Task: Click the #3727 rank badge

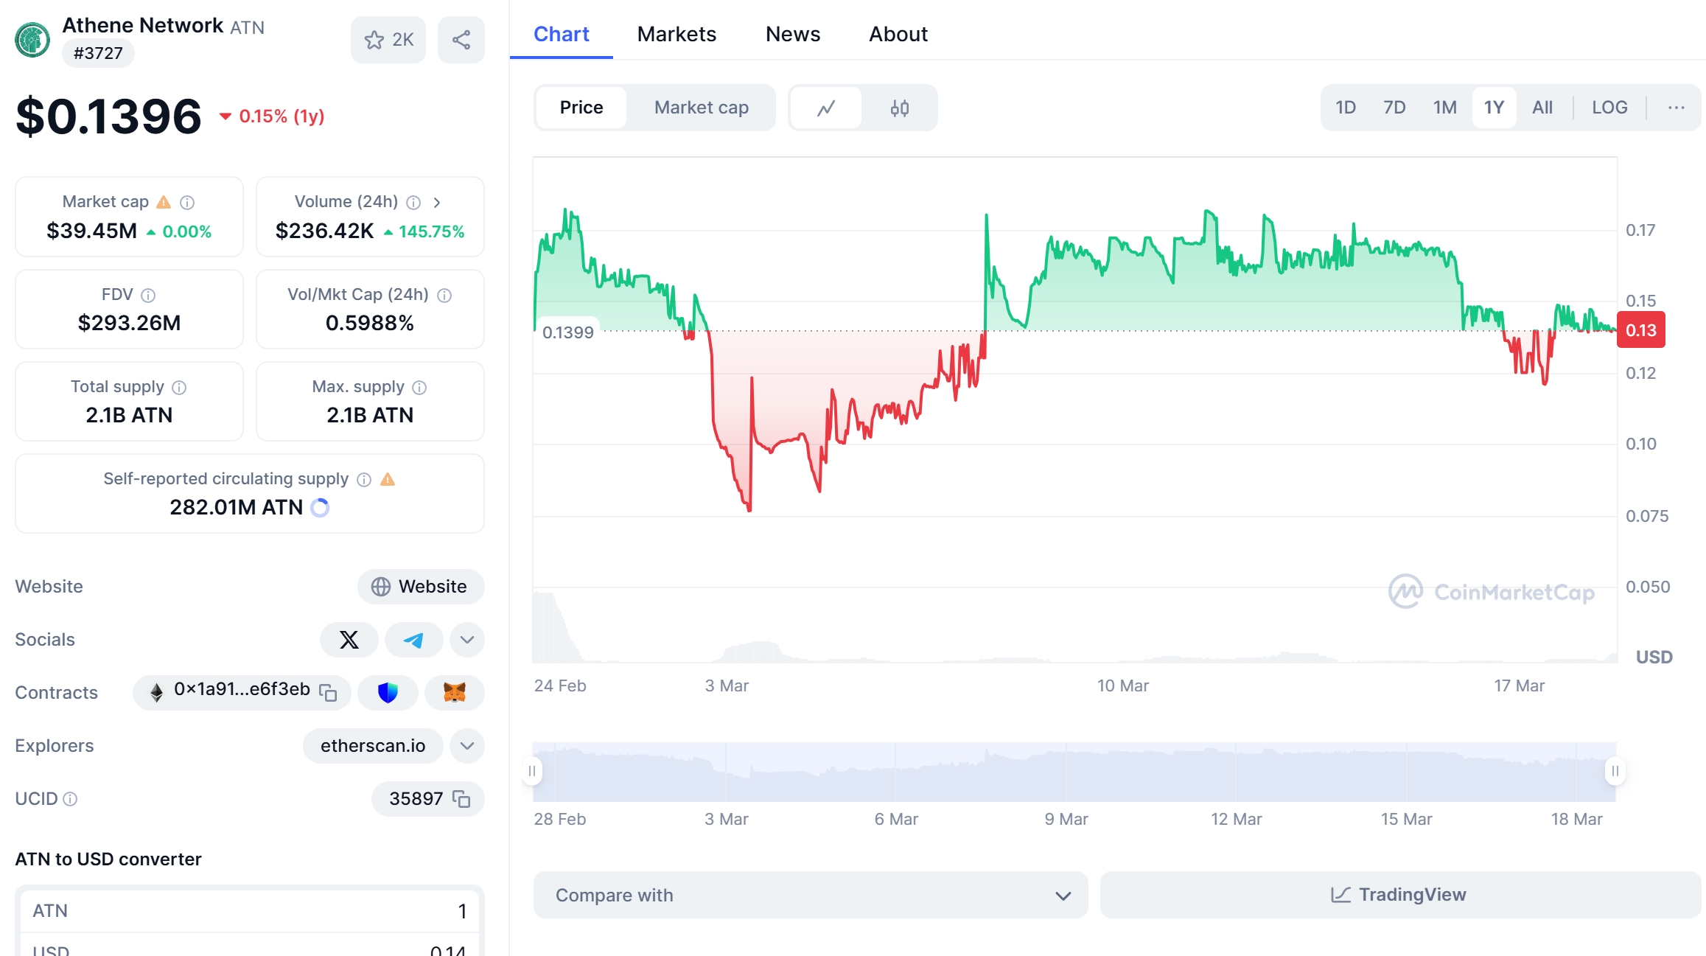Action: pos(98,53)
